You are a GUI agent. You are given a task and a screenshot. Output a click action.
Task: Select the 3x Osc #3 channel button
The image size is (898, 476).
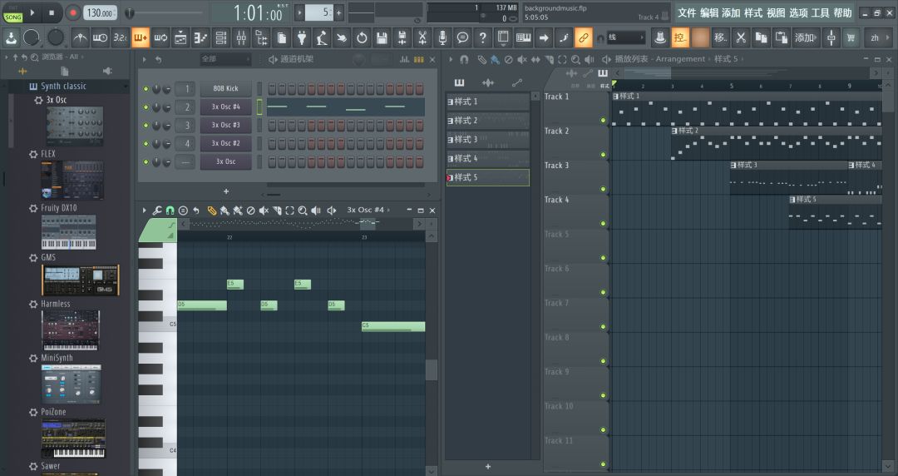point(225,125)
